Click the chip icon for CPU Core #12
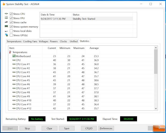 [14, 108]
